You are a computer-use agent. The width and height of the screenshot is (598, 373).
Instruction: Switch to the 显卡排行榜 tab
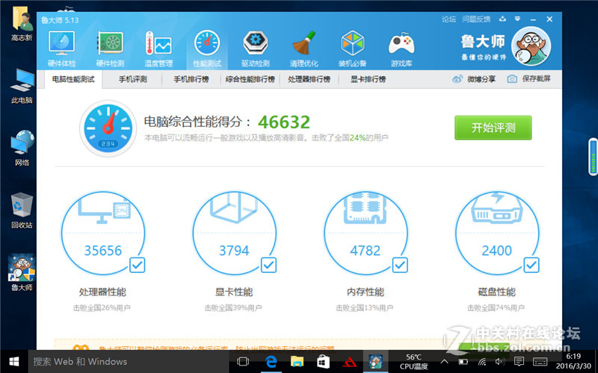tap(369, 79)
